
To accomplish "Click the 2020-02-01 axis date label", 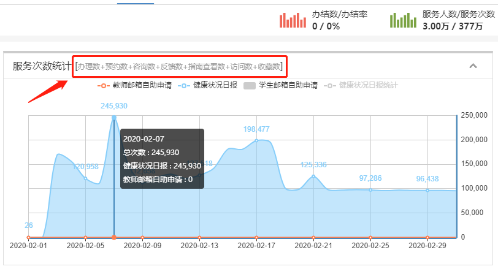I will [x=28, y=246].
